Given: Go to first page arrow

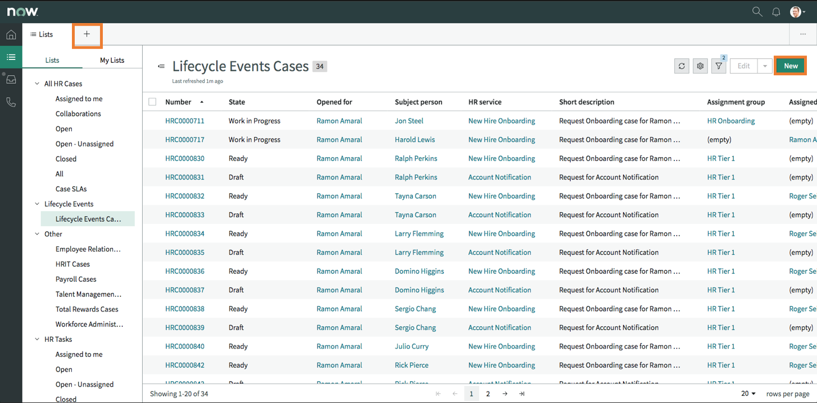Looking at the screenshot, I should point(438,394).
